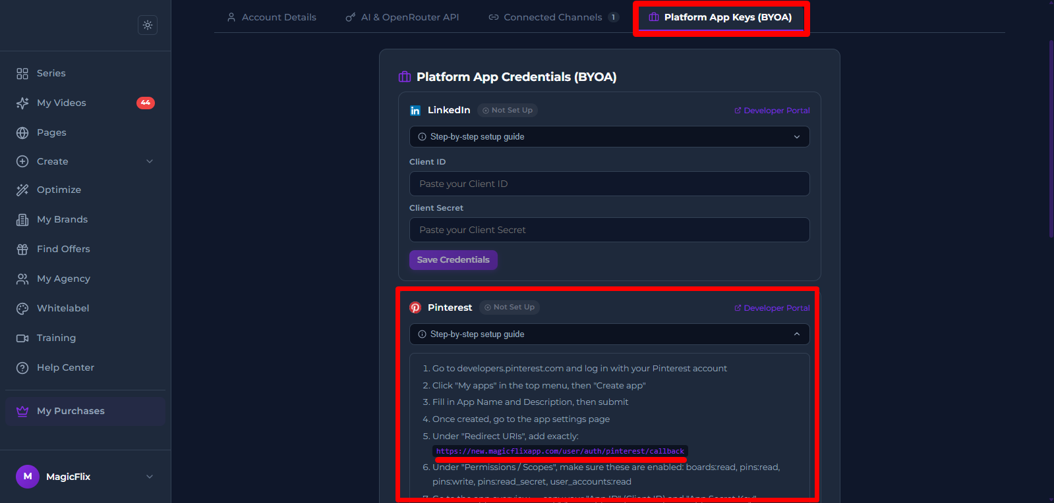Click the Pages globe icon
Viewport: 1054px width, 503px height.
pyautogui.click(x=22, y=132)
